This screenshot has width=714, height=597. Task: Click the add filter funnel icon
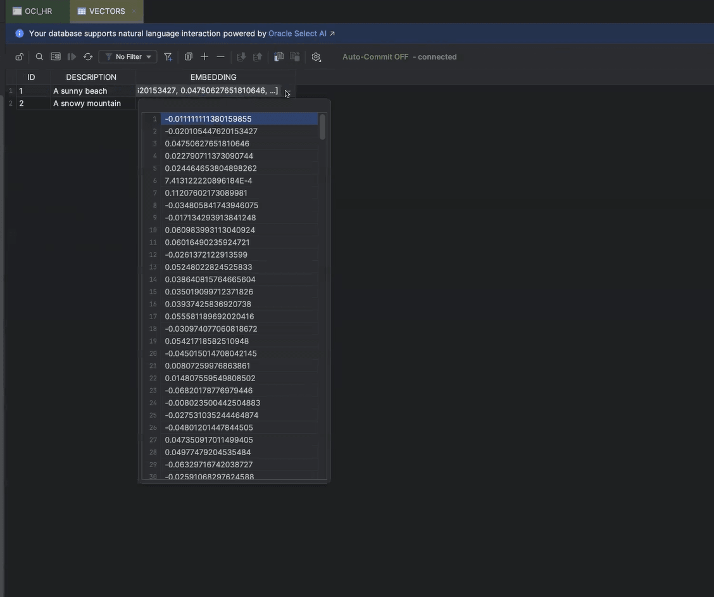(x=168, y=57)
